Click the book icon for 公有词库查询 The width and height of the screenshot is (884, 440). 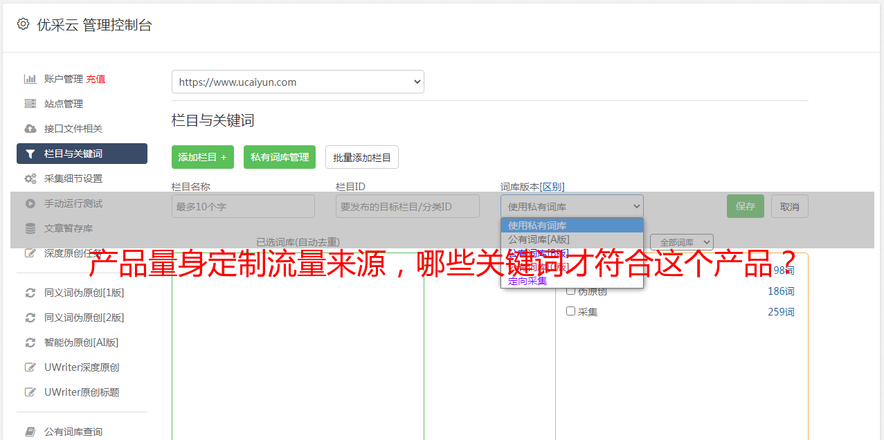click(30, 432)
